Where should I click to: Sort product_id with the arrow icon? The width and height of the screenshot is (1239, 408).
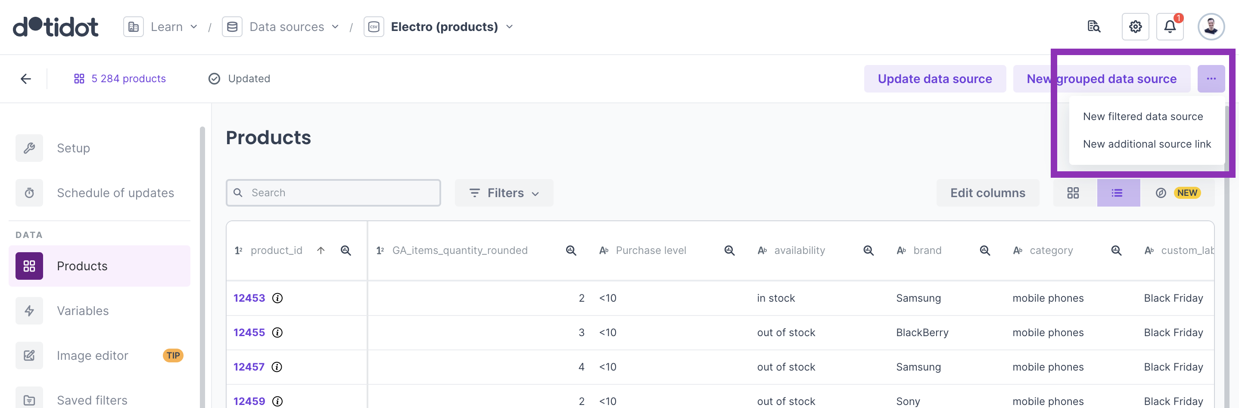click(321, 250)
